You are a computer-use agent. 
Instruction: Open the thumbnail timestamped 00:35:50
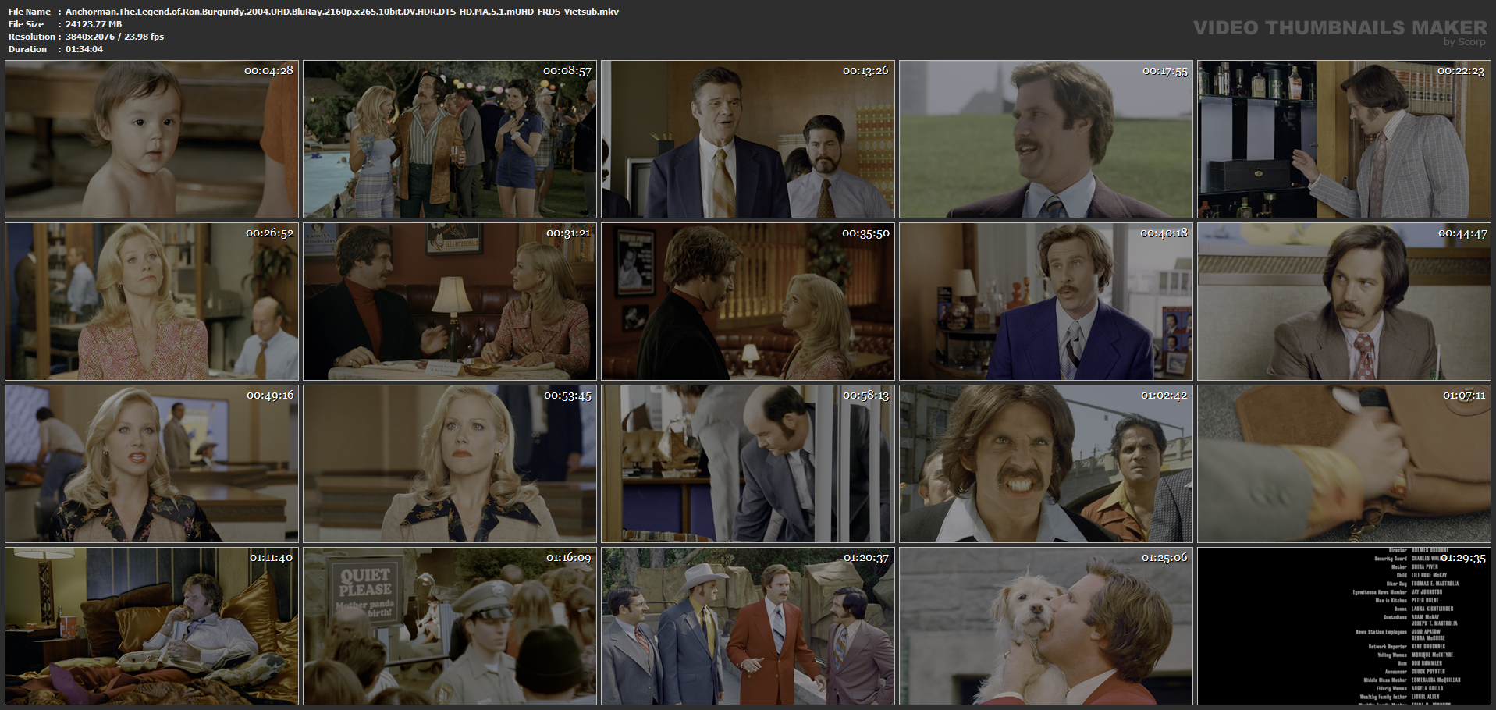pos(748,301)
